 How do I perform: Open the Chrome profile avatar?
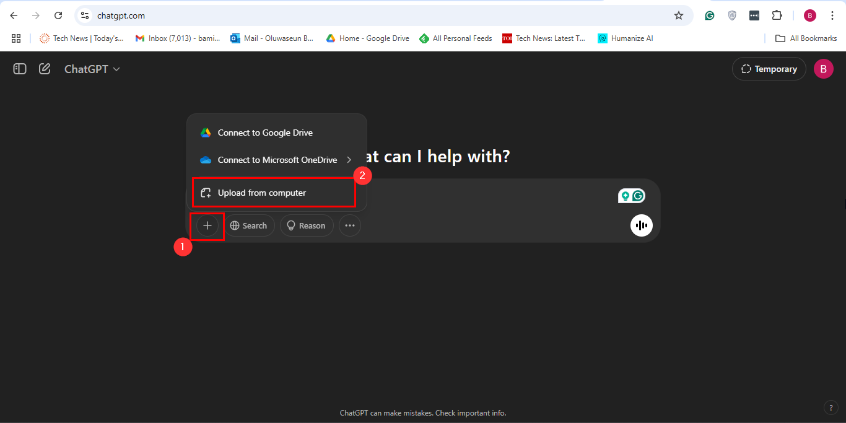pos(810,15)
